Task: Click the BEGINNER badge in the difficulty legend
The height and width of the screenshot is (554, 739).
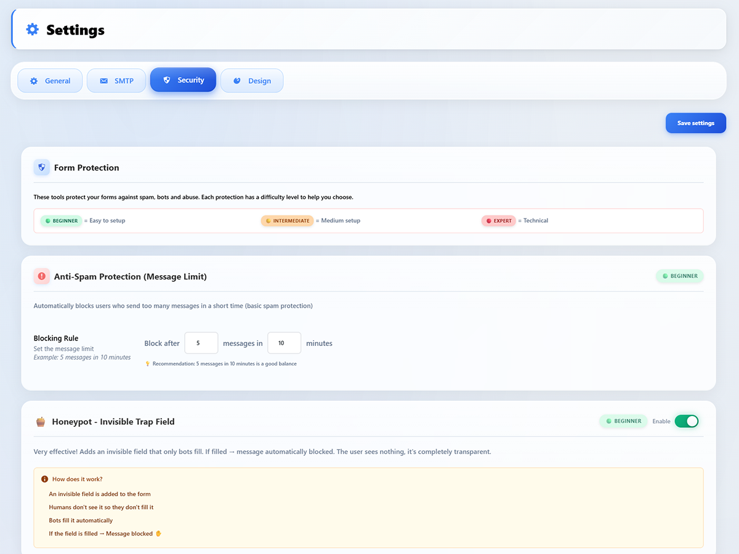Action: [x=61, y=220]
